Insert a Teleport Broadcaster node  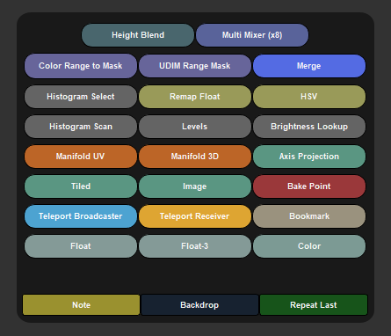(x=81, y=216)
